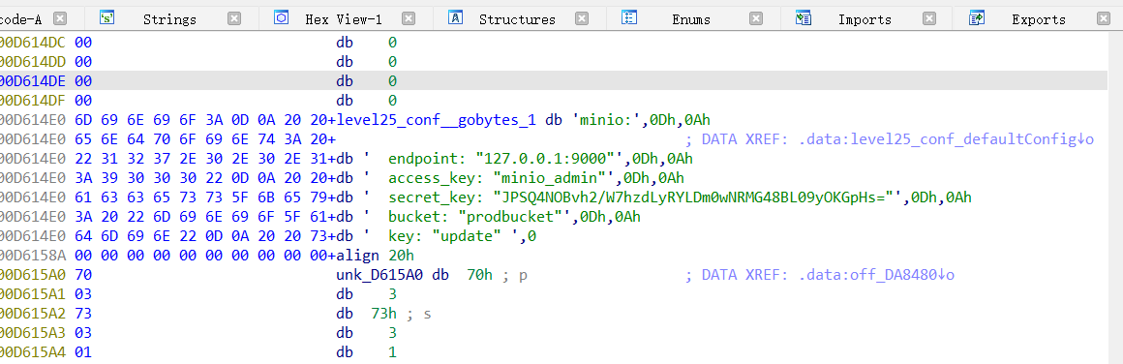Close the Hex View-1 tab
The image size is (1123, 364).
click(409, 18)
